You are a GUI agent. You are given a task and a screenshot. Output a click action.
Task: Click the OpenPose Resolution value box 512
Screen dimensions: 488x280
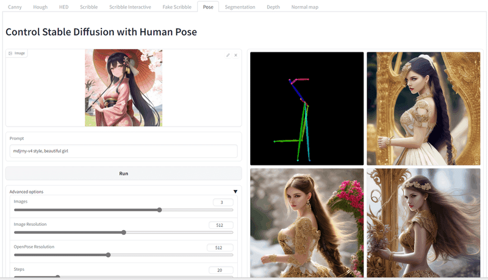pos(220,248)
